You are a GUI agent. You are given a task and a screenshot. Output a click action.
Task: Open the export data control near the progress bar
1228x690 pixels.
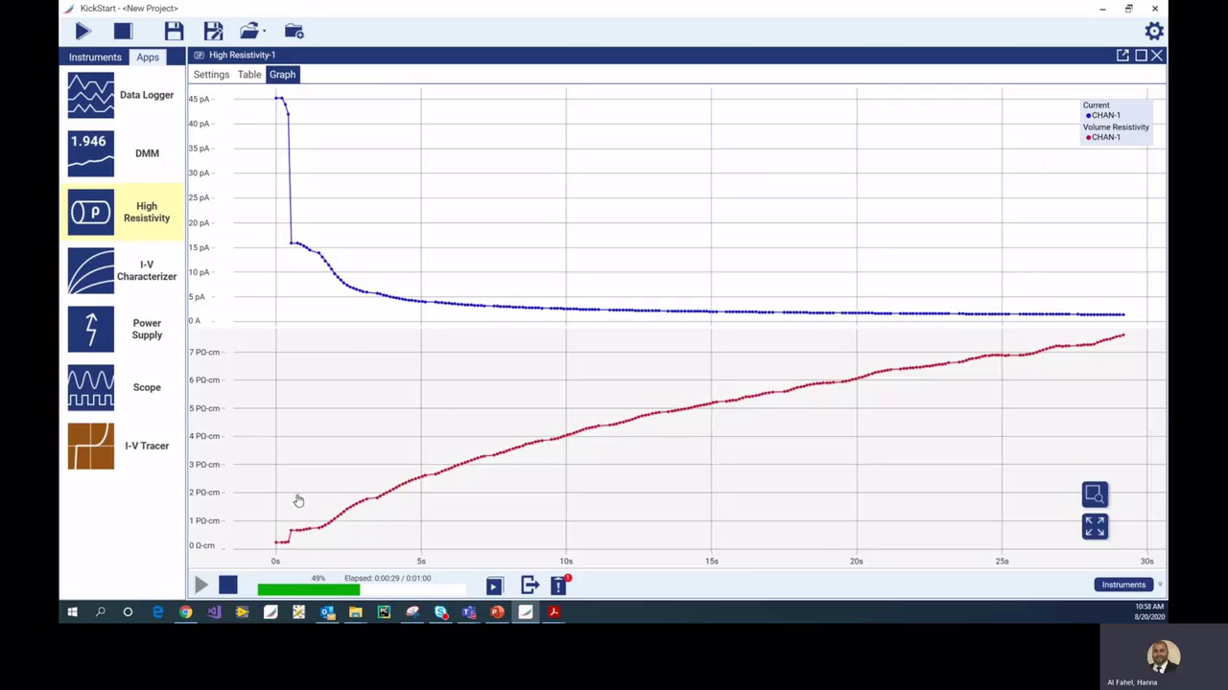[530, 586]
